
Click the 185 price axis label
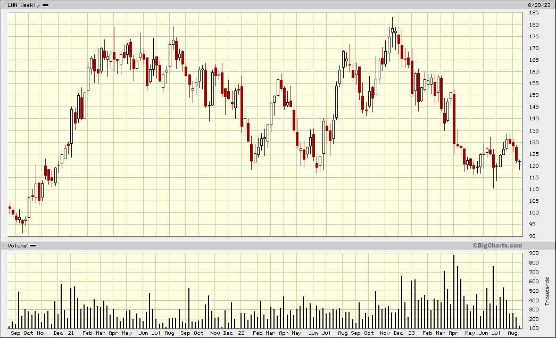coord(533,13)
